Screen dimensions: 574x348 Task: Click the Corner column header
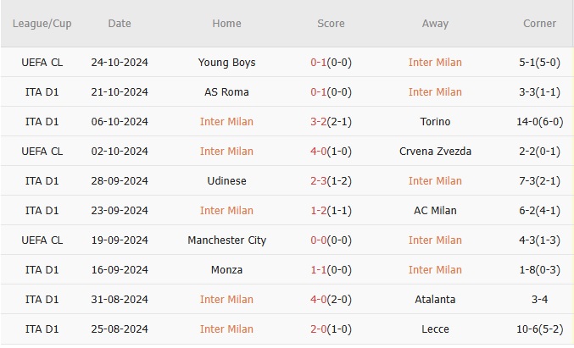[x=540, y=24]
